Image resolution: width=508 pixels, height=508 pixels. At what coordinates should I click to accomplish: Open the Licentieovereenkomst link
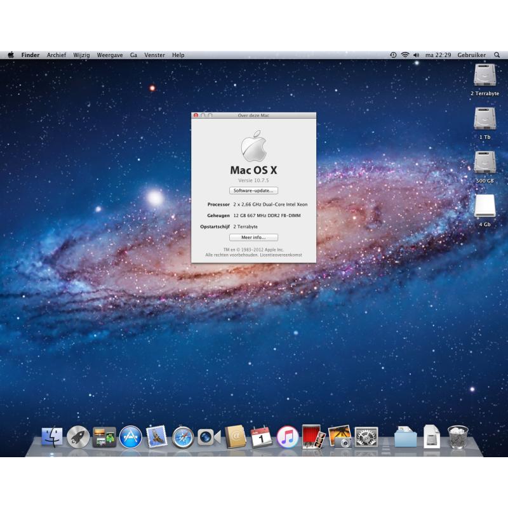[281, 255]
